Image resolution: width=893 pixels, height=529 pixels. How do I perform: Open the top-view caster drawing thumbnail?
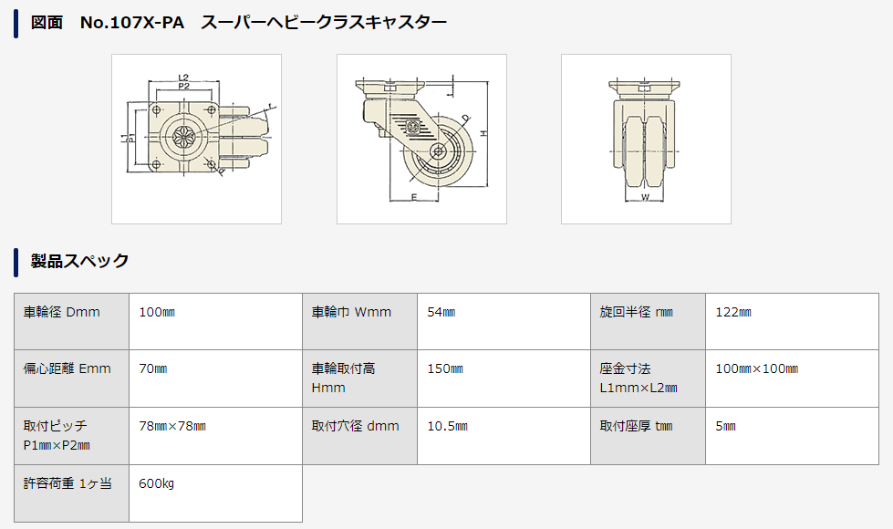click(196, 139)
